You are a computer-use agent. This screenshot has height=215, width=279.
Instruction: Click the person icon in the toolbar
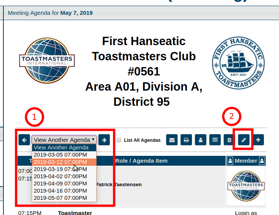point(201,140)
